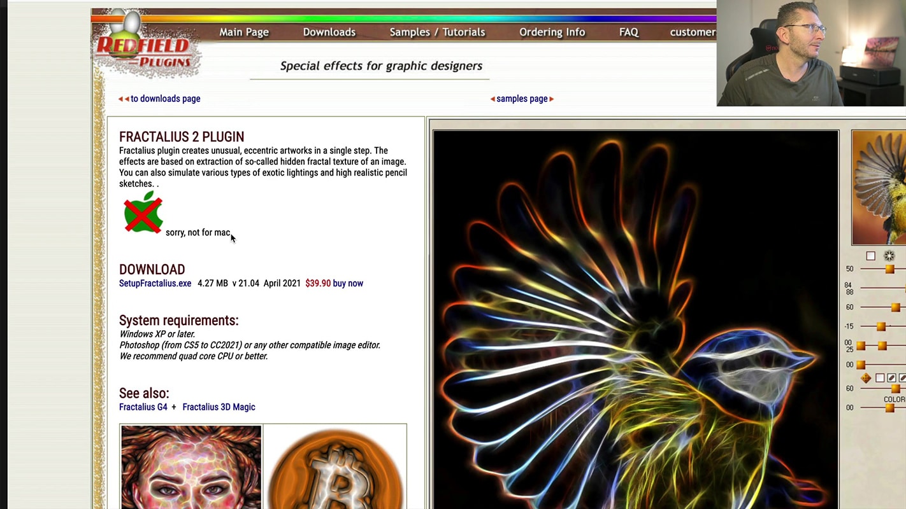
Task: Click 'Special effects for graphic designers' tagline
Action: point(381,66)
